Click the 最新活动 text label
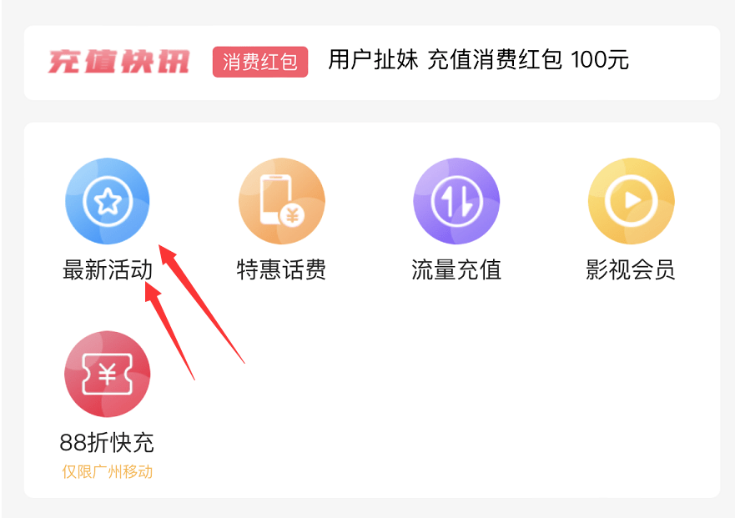 pos(108,269)
